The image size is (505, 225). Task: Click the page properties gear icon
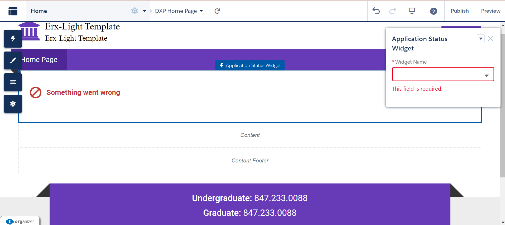point(134,11)
